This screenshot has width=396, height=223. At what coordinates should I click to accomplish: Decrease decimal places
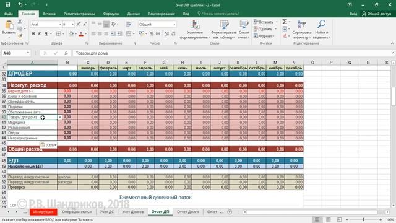[x=173, y=33]
